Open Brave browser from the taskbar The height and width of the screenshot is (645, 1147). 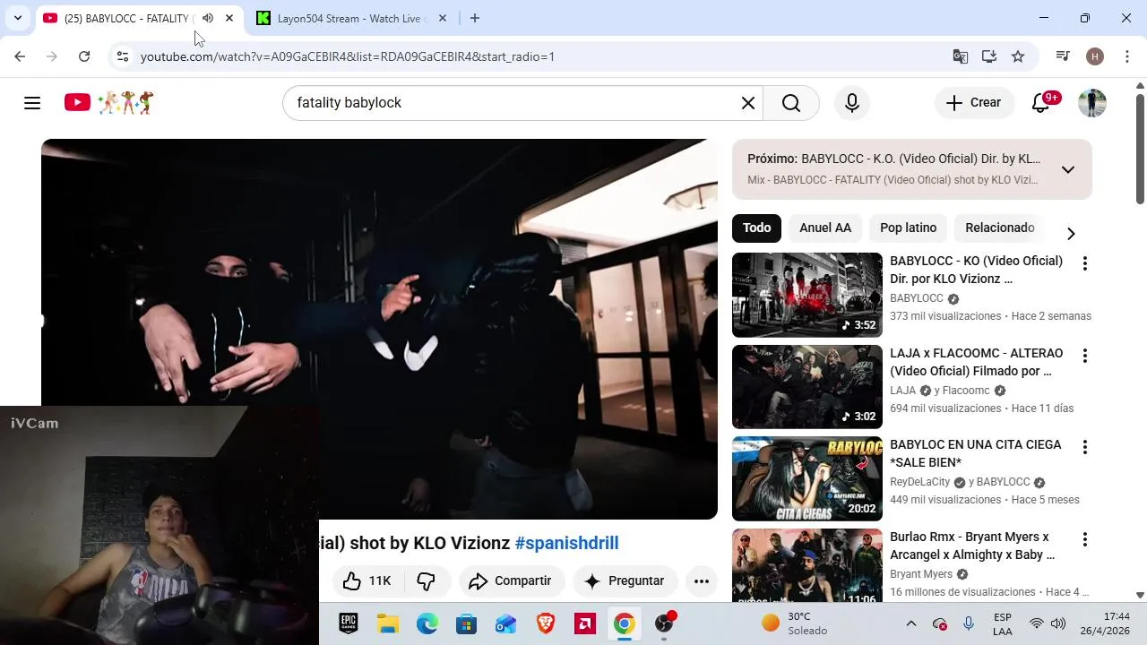pos(546,623)
